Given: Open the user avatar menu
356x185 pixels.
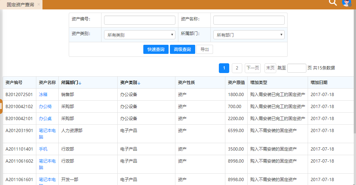Looking at the screenshot, I should pos(347,3).
